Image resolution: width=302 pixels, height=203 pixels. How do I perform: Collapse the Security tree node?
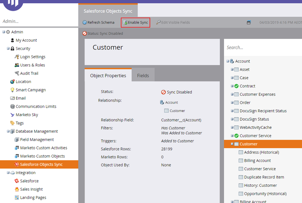[x=8, y=49]
